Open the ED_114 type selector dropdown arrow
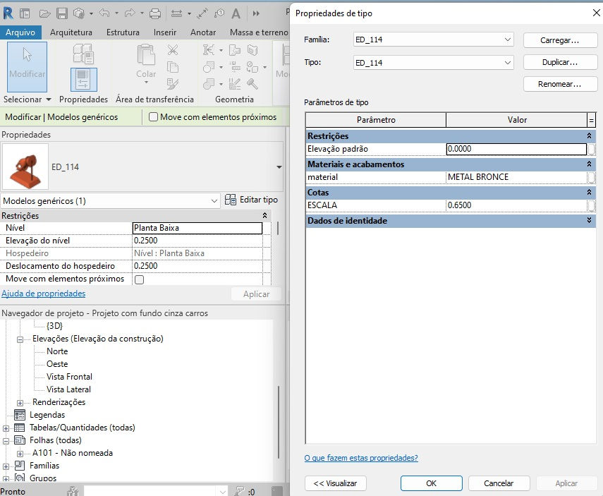The width and height of the screenshot is (603, 496). [x=279, y=167]
